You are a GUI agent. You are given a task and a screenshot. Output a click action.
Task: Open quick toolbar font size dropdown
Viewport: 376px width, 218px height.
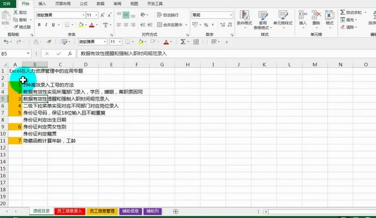tap(120, 42)
